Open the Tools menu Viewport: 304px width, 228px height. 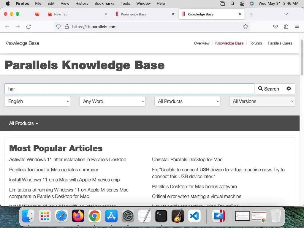(x=125, y=3)
